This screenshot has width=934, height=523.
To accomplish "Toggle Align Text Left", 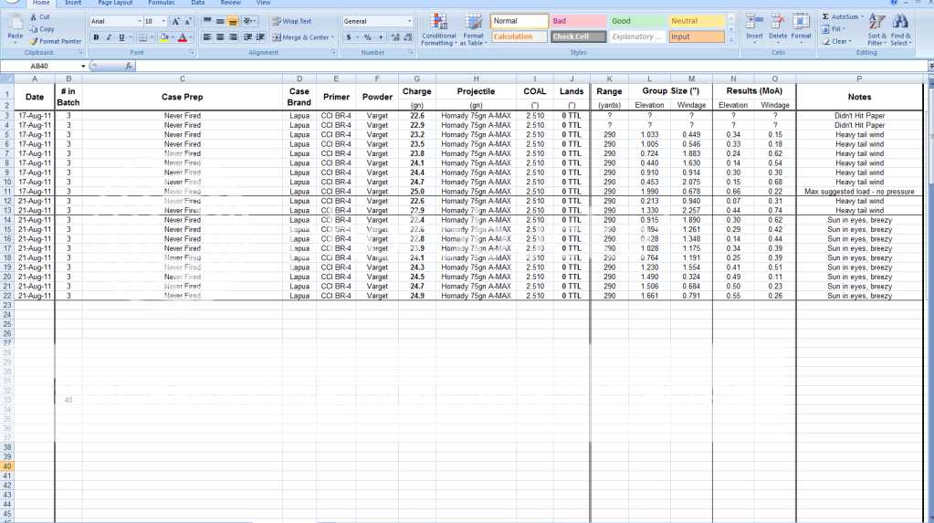I will click(207, 37).
